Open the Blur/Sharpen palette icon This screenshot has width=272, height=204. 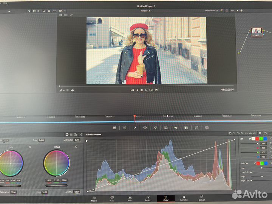(175, 128)
